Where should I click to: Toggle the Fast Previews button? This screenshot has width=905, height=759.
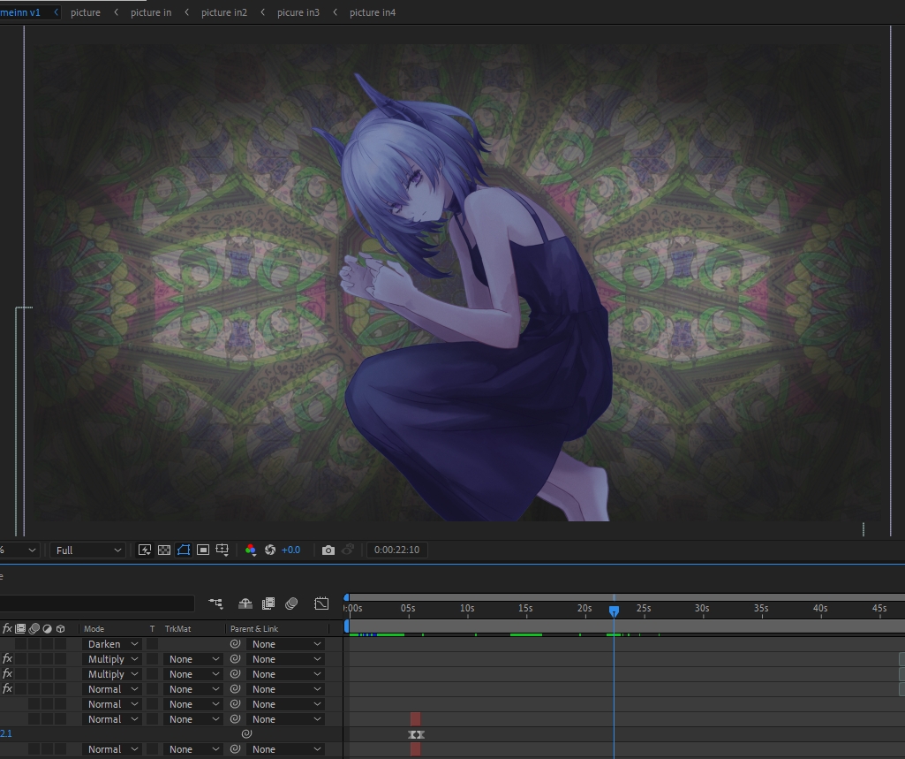pos(145,550)
